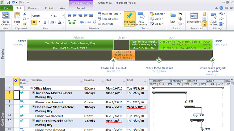Viewport: 234px width, 131px height.
Task: Open the File tab
Action: tap(7, 8)
